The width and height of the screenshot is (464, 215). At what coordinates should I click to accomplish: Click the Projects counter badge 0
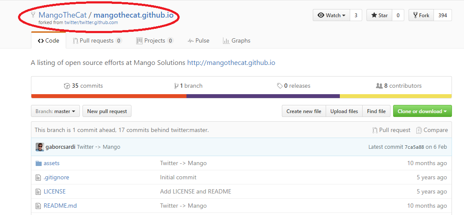point(170,41)
